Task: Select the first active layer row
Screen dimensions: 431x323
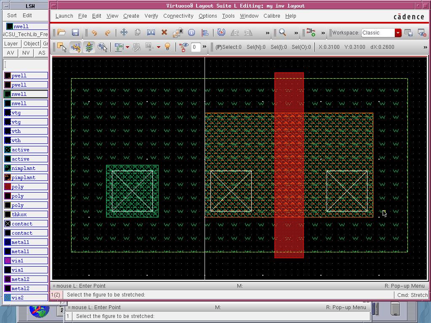Action: point(26,150)
